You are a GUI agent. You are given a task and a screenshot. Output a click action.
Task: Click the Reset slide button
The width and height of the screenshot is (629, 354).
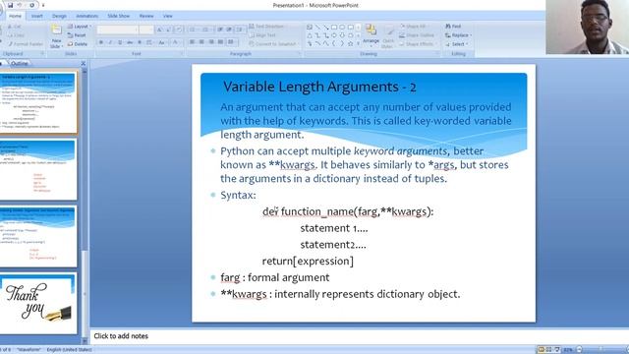[77, 35]
